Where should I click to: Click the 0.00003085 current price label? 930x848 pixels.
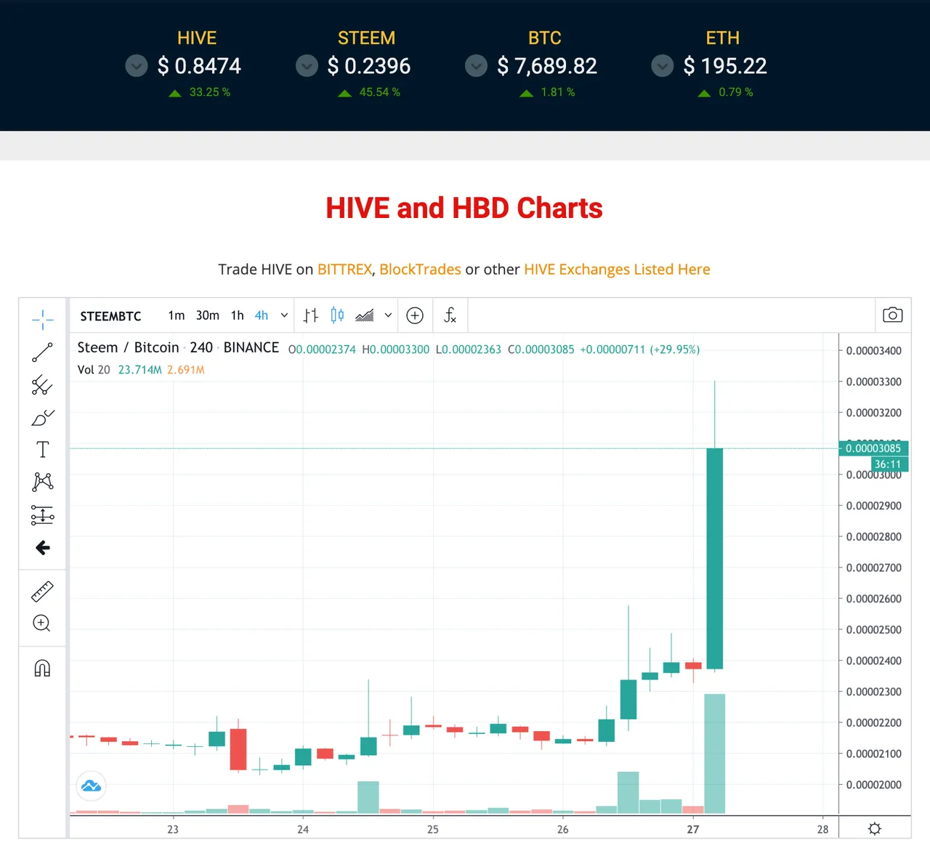(x=873, y=448)
